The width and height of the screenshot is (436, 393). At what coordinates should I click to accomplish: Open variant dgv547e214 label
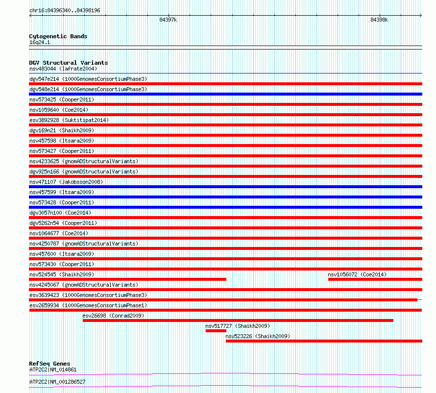(x=88, y=79)
